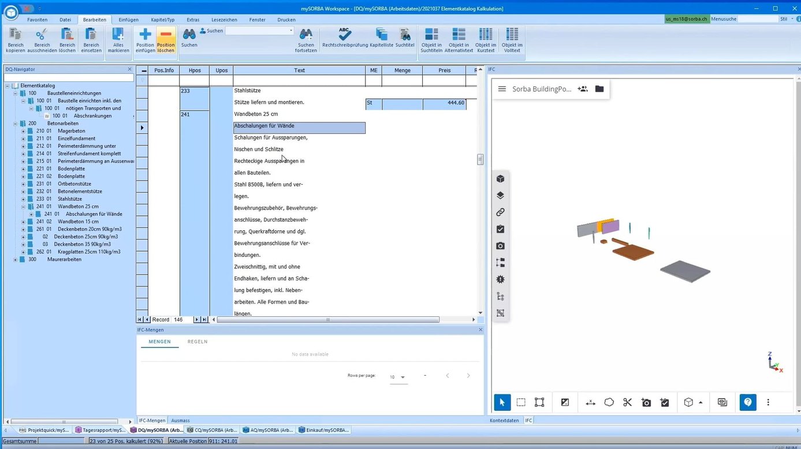Collapse the 200 Betonarbeiten node
The height and width of the screenshot is (449, 801).
tap(16, 124)
